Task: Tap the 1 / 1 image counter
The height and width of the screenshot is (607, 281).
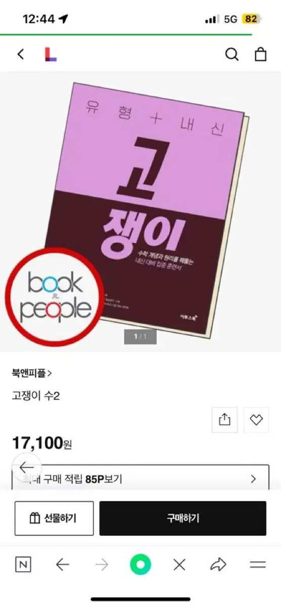Action: pos(140,336)
